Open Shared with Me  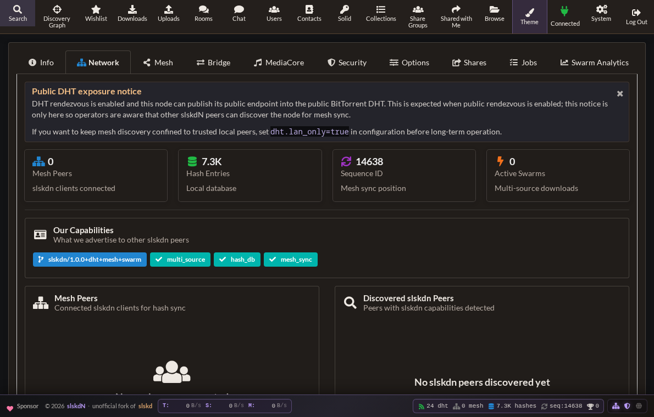(x=456, y=16)
